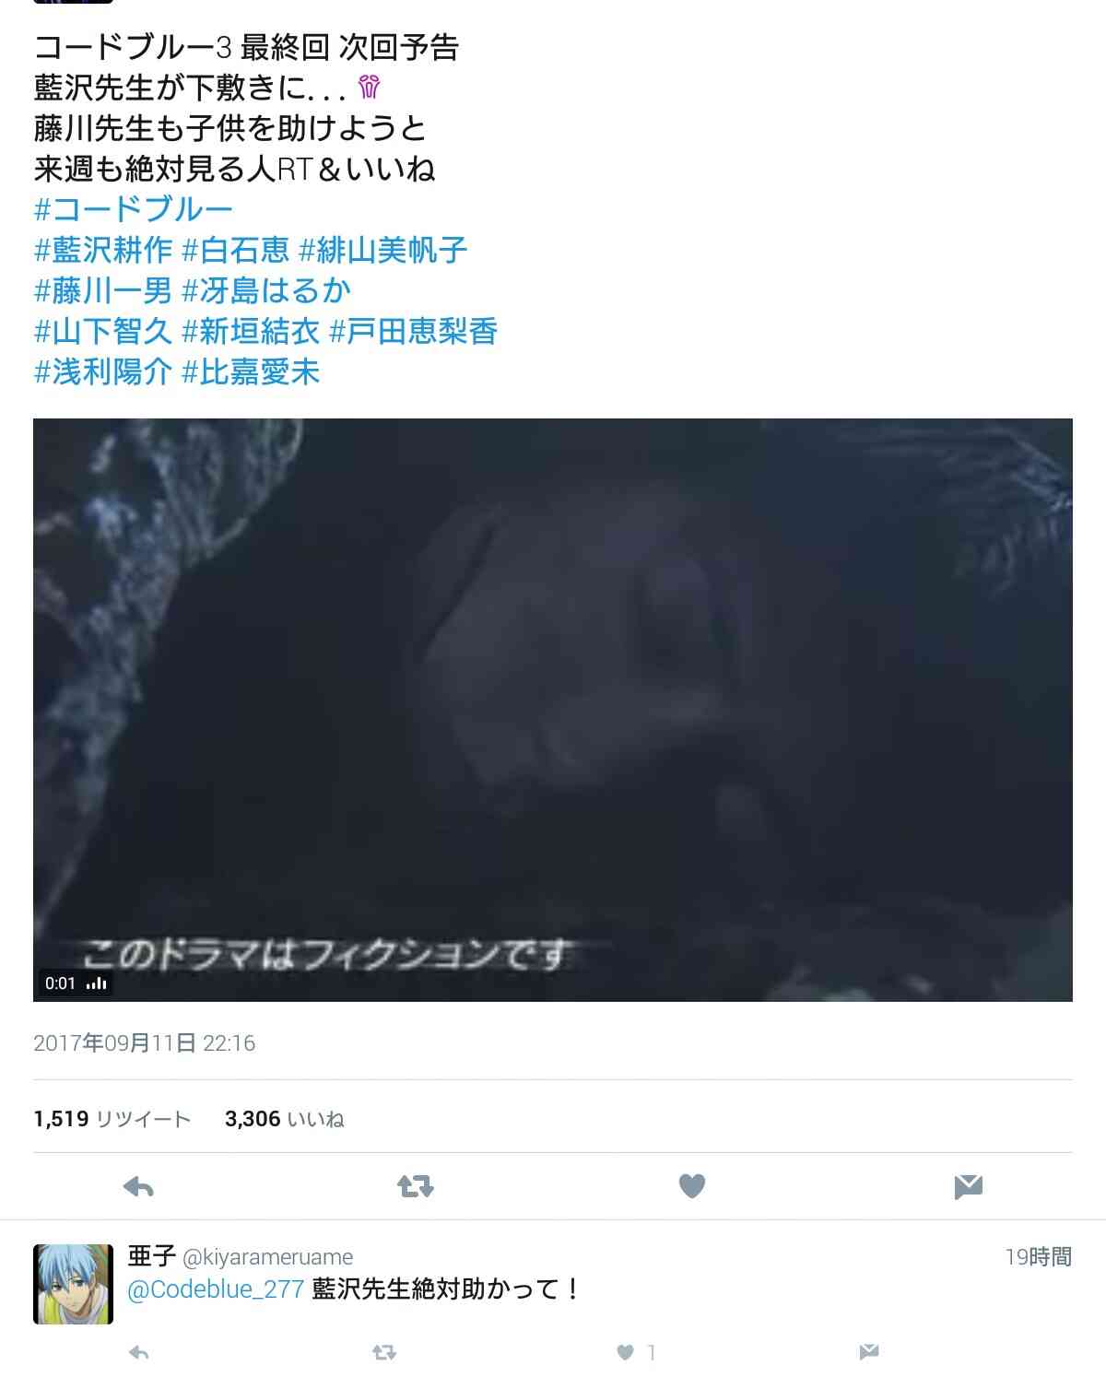The width and height of the screenshot is (1106, 1377).
Task: Send 亜子's reply via envelope icon
Action: pyautogui.click(x=868, y=1352)
